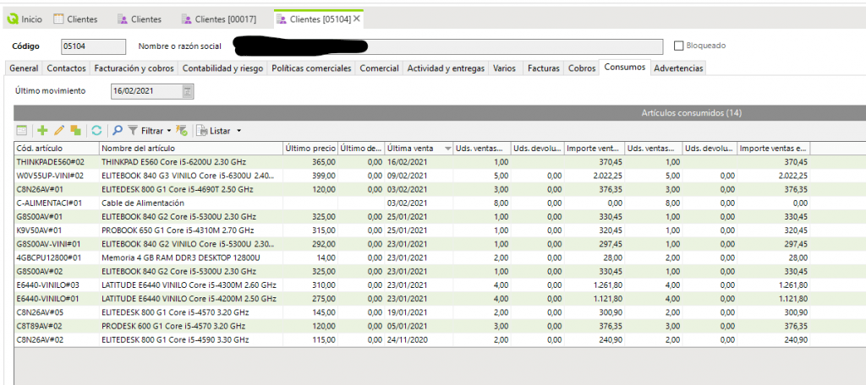
Task: Select the Contabilidad y riesgo tab
Action: pyautogui.click(x=223, y=68)
